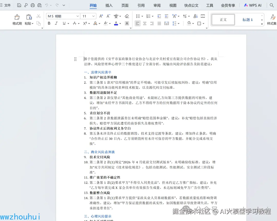Click the Cut scissors icon
The image size is (277, 221).
pyautogui.click(x=38, y=16)
